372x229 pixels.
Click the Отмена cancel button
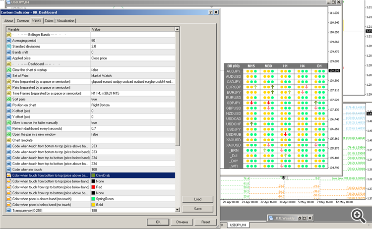click(182, 222)
